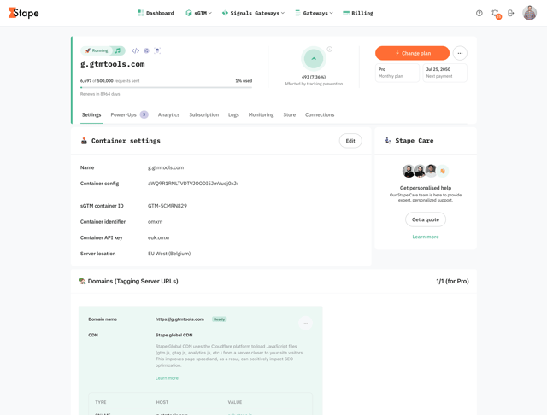The image size is (547, 415).
Task: Open three-dot menu next to Change plan
Action: pyautogui.click(x=460, y=53)
